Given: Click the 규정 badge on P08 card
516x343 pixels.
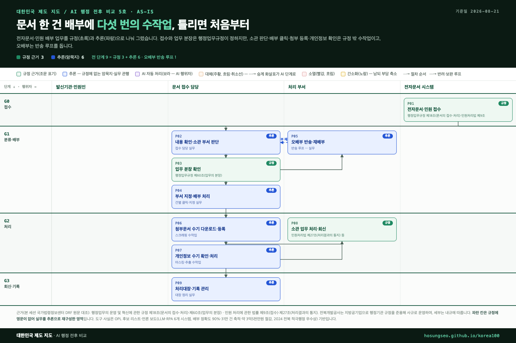Looking at the screenshot, I should pyautogui.click(x=388, y=223).
